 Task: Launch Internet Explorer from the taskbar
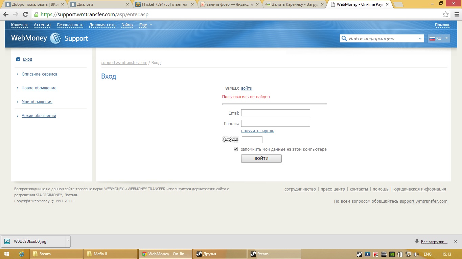coord(22,254)
